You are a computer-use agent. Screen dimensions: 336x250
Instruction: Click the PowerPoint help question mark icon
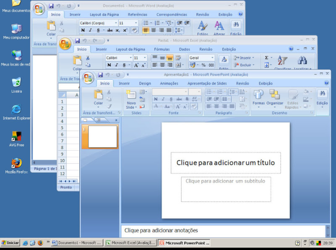coord(327,83)
